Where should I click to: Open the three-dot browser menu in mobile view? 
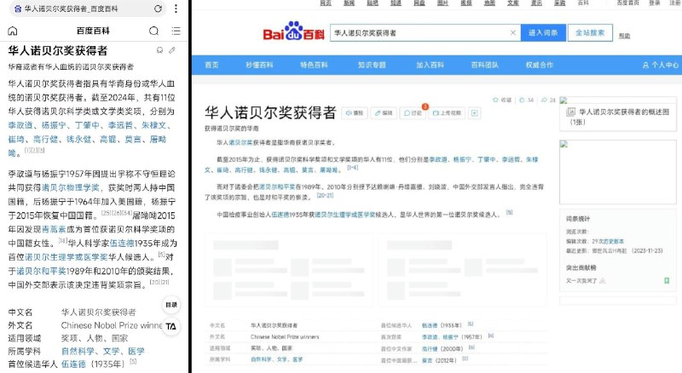[176, 9]
